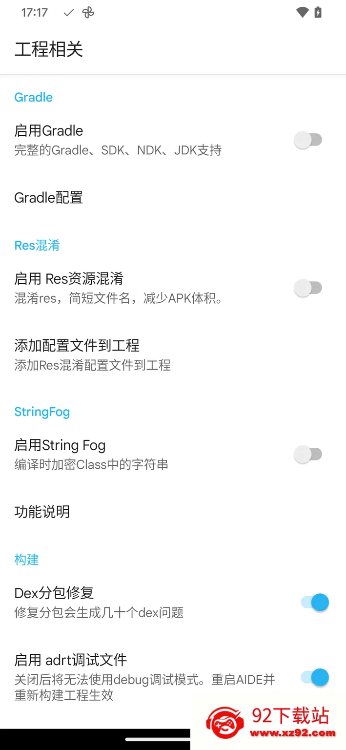Tap the status bar clock 17:17
Image resolution: width=346 pixels, height=750 pixels.
[x=35, y=13]
